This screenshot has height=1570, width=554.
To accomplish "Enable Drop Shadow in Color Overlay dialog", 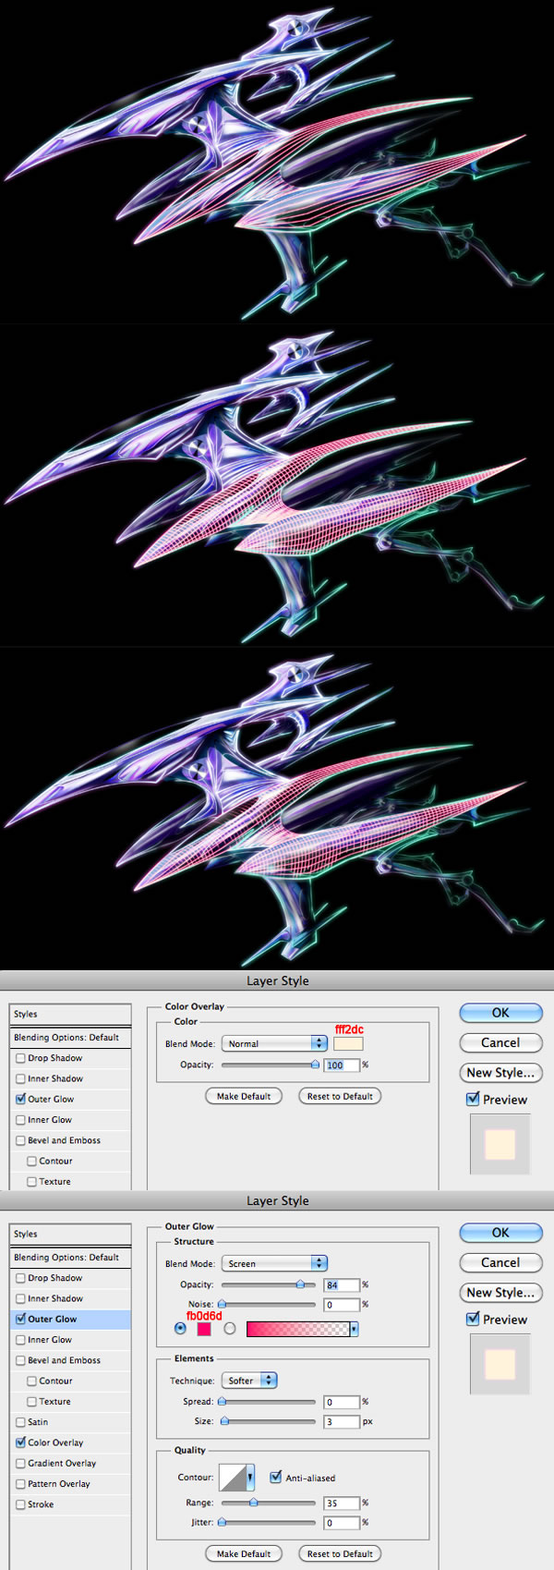I will pyautogui.click(x=20, y=1058).
